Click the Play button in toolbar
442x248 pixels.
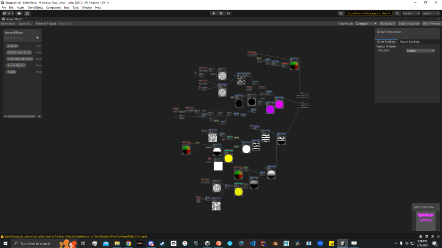(214, 13)
